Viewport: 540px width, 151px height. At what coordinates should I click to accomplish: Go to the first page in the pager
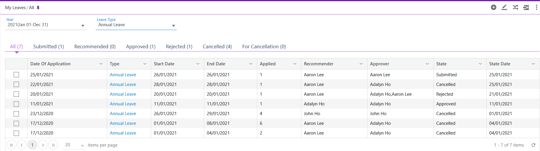click(11, 145)
